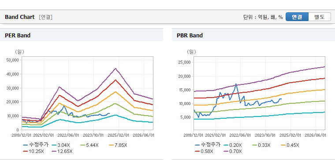Click the 30,000 y-axis label in PER chart
The height and width of the screenshot is (160, 335).
click(x=13, y=88)
